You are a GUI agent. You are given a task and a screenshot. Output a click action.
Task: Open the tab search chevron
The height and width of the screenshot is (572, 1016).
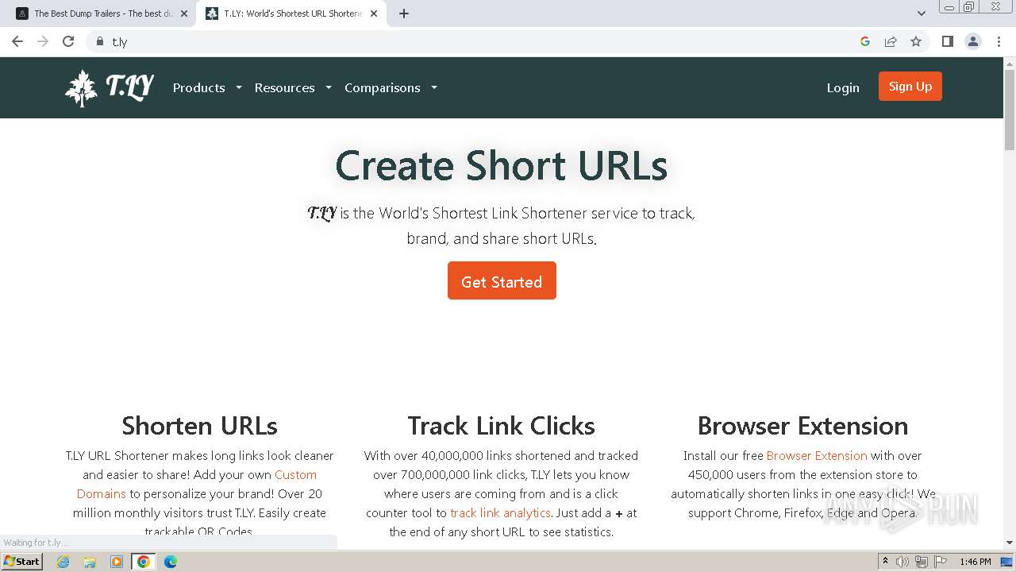click(x=921, y=14)
